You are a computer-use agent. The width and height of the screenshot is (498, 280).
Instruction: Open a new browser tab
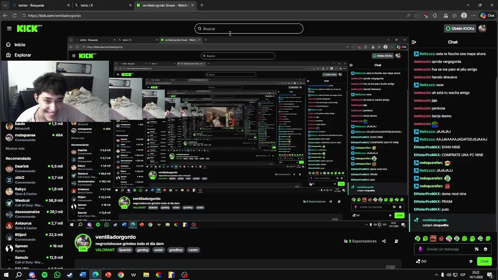202,5
